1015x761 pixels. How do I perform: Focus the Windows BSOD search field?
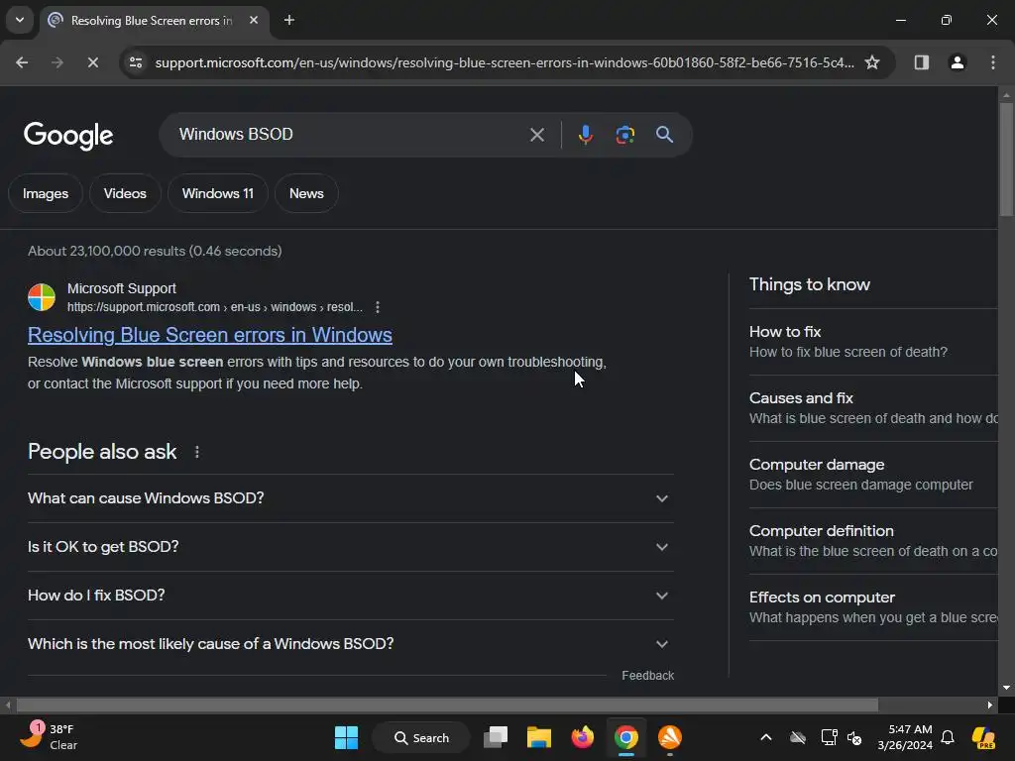click(x=350, y=135)
